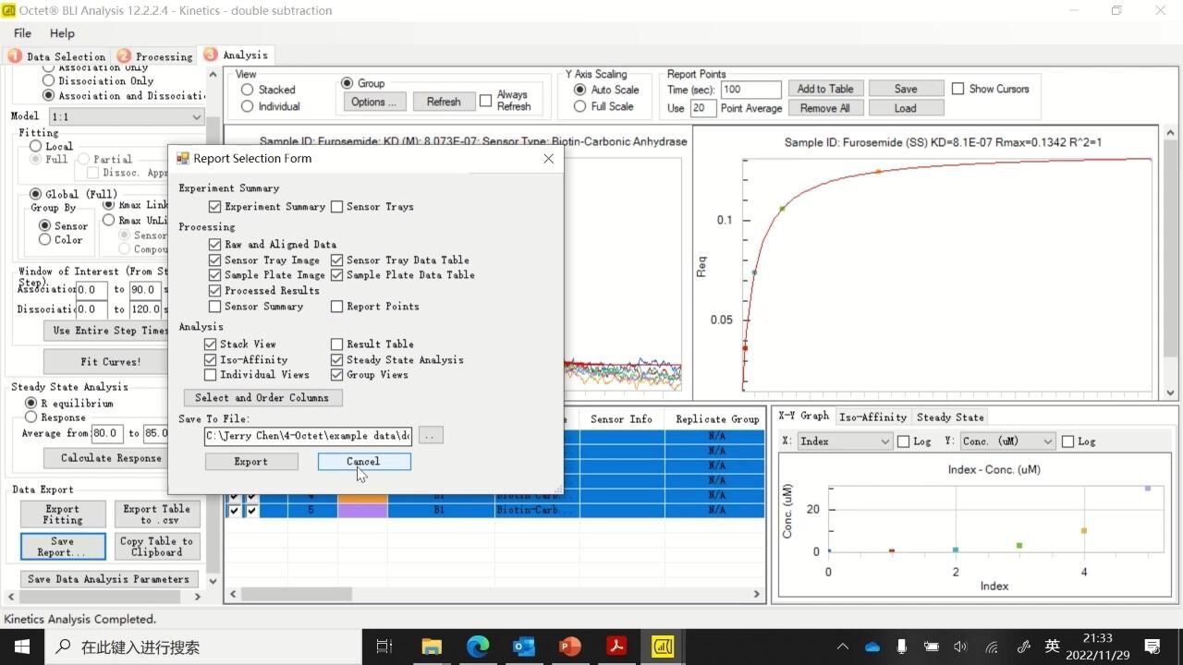Viewport: 1183px width, 665px height.
Task: Open PowerPoint from the taskbar
Action: (x=570, y=647)
